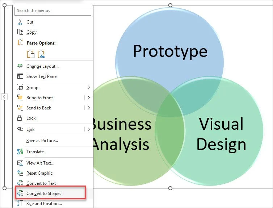Click the Size and Position icon
Viewport: 273px width, 208px height.
[20, 203]
